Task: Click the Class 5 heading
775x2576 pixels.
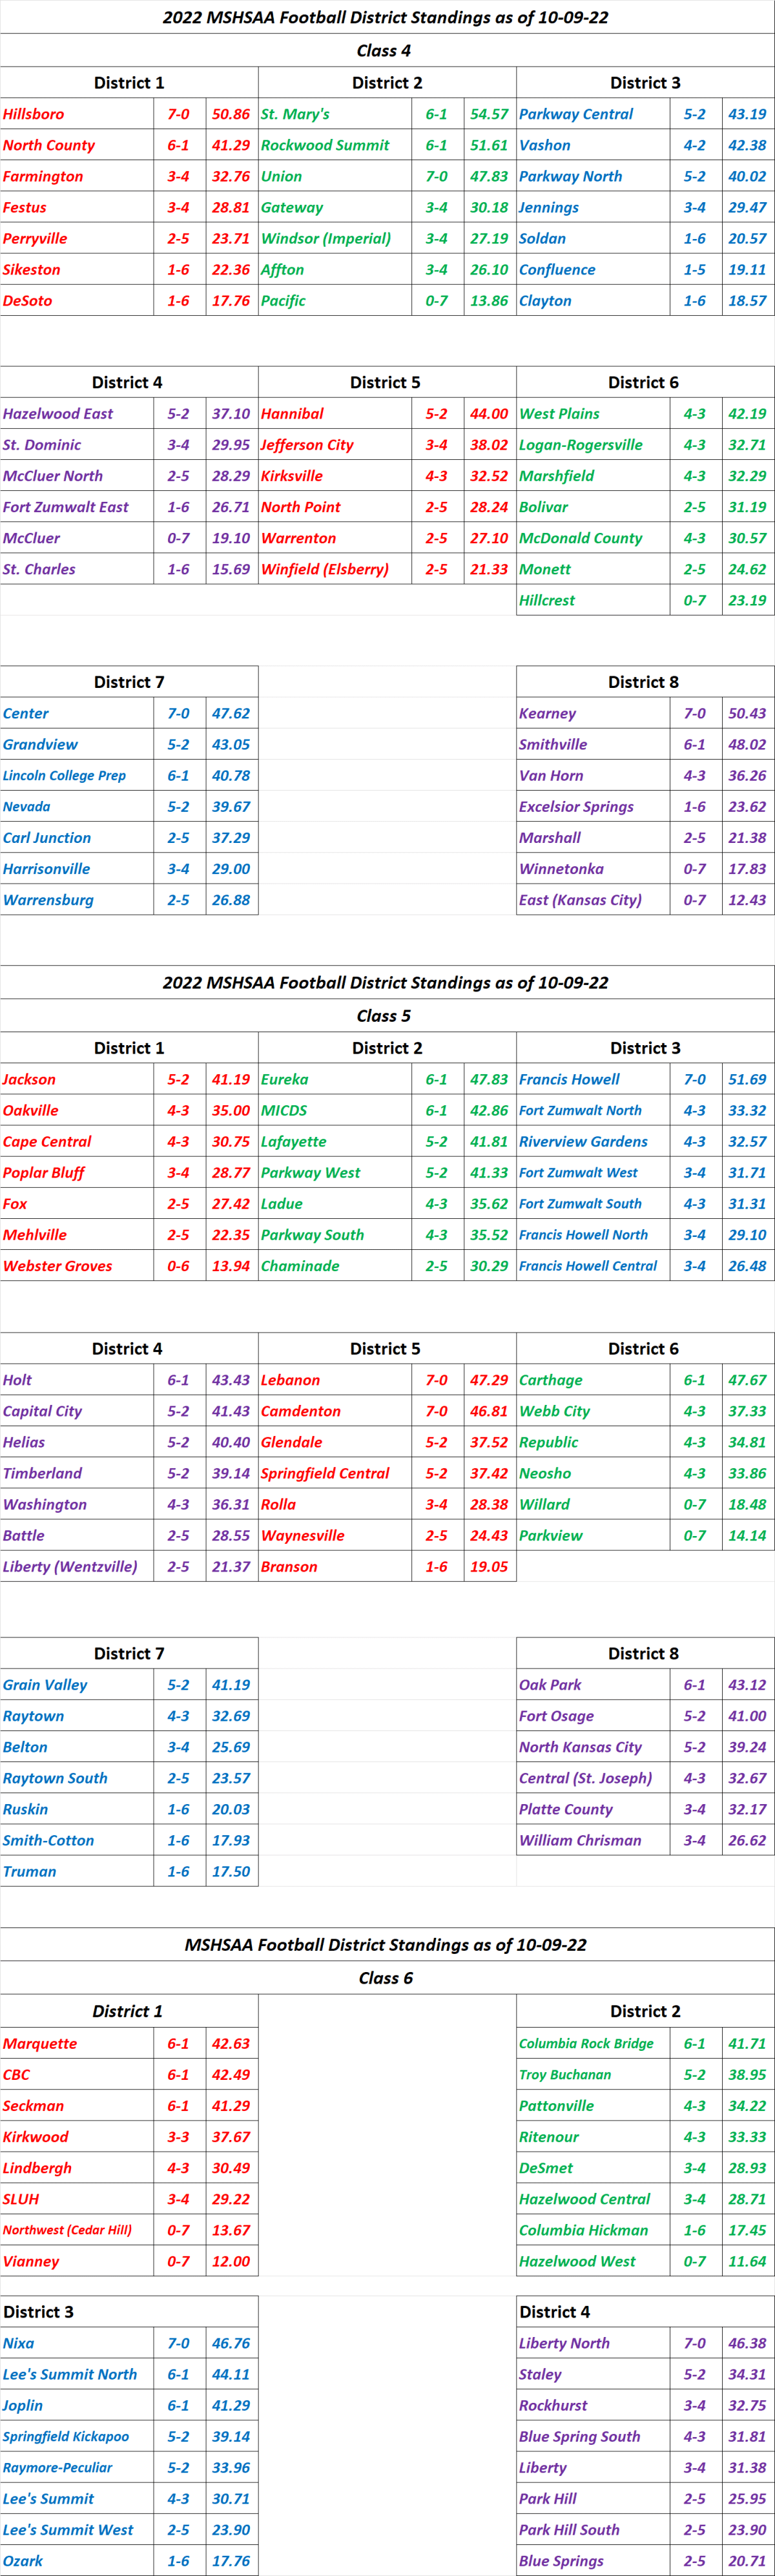Action: [x=387, y=1015]
